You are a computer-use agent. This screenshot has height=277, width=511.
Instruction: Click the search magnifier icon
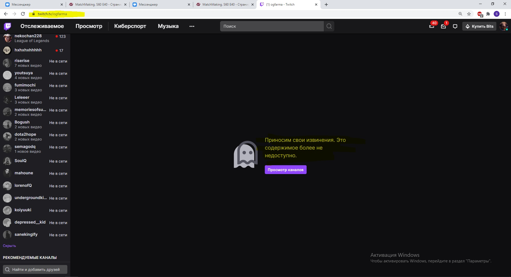click(x=329, y=26)
